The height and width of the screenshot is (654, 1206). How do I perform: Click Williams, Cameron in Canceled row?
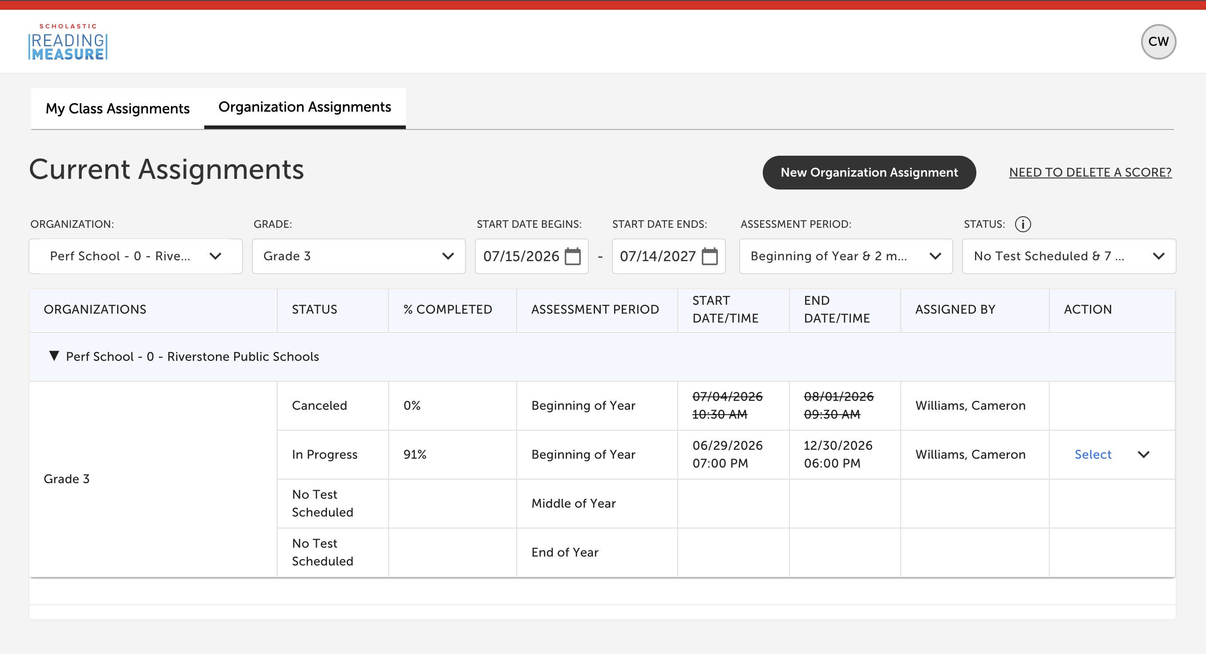(x=970, y=405)
